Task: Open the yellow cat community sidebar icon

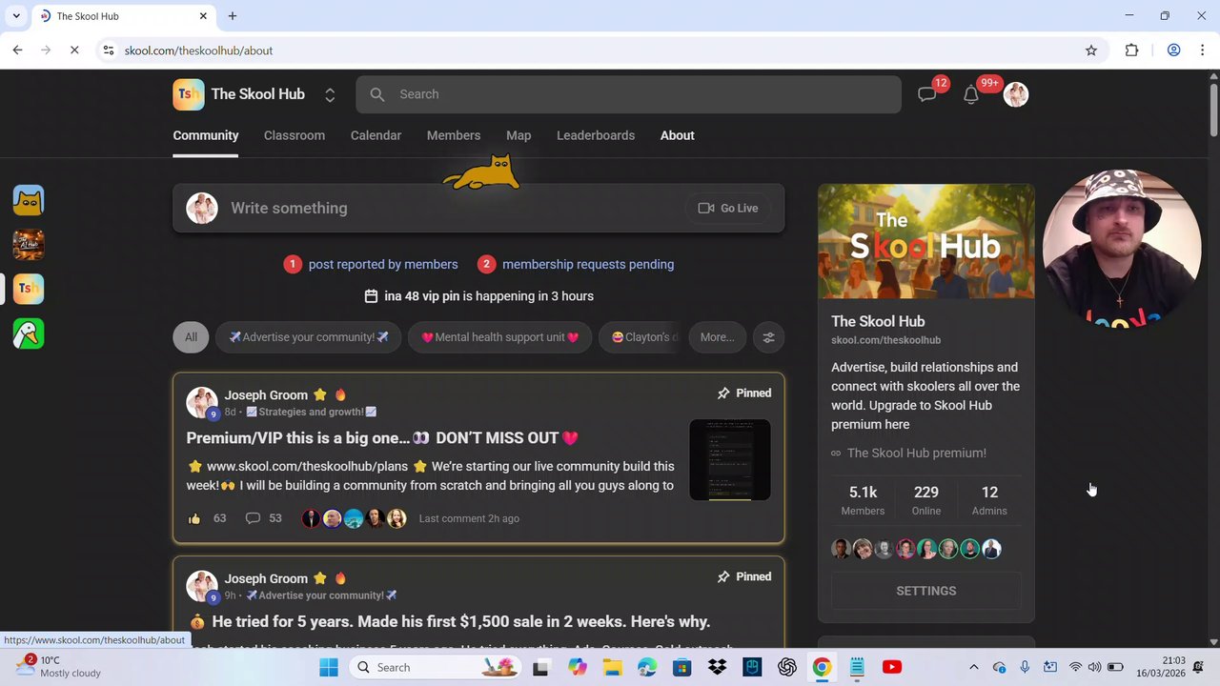Action: 29,200
